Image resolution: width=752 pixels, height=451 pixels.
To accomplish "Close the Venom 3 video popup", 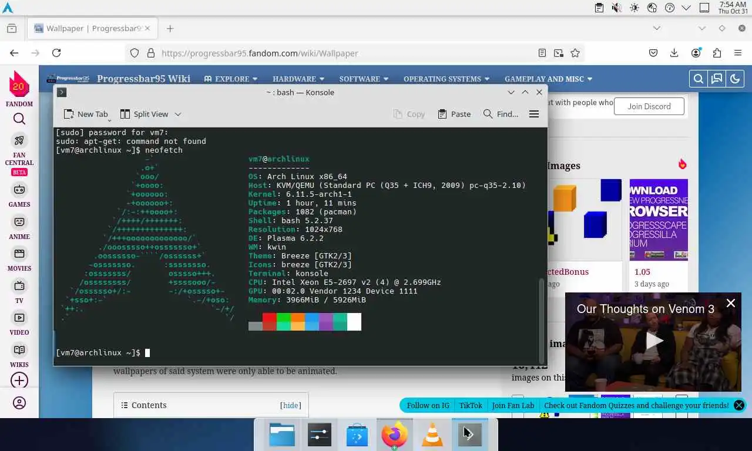I will coord(730,303).
